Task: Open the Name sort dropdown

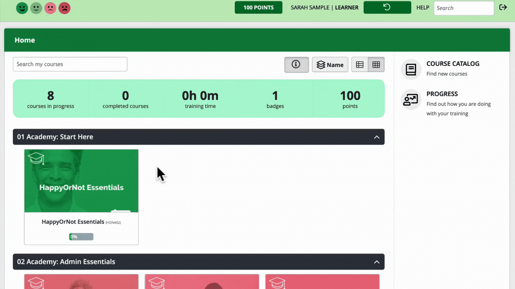Action: coord(330,64)
